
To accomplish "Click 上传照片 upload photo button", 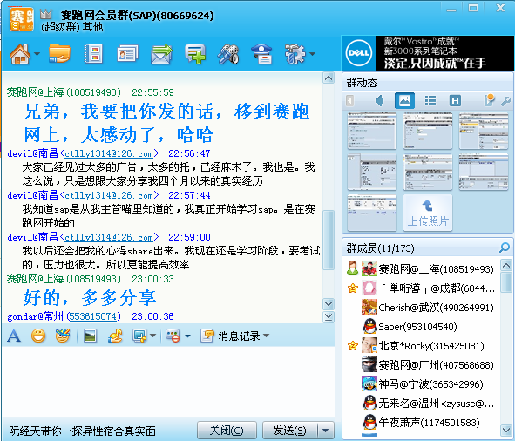I will (x=428, y=213).
